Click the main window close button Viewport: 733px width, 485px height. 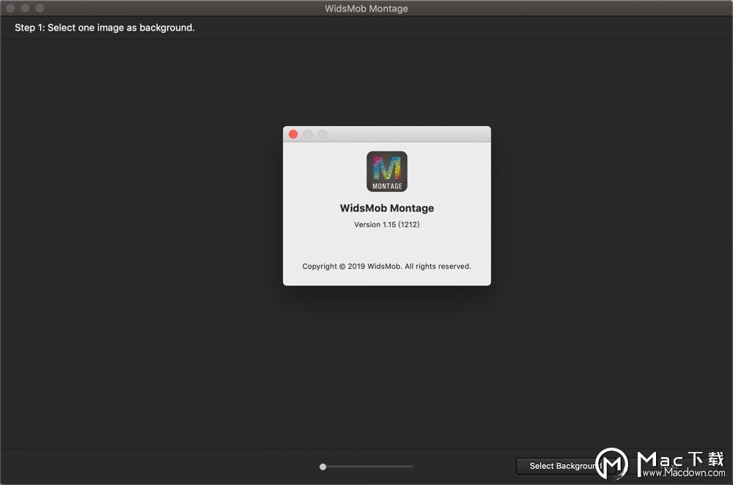click(x=10, y=8)
